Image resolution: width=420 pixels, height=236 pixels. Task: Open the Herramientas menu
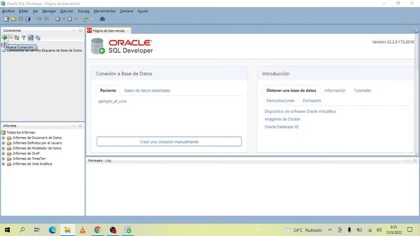104,11
